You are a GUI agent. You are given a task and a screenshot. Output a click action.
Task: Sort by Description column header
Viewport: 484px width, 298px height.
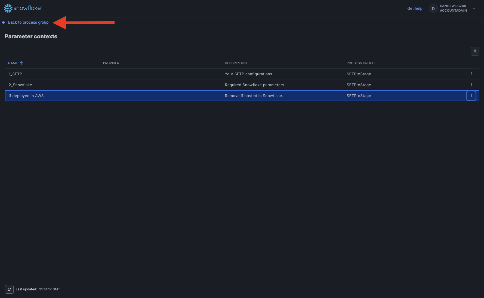click(x=236, y=63)
